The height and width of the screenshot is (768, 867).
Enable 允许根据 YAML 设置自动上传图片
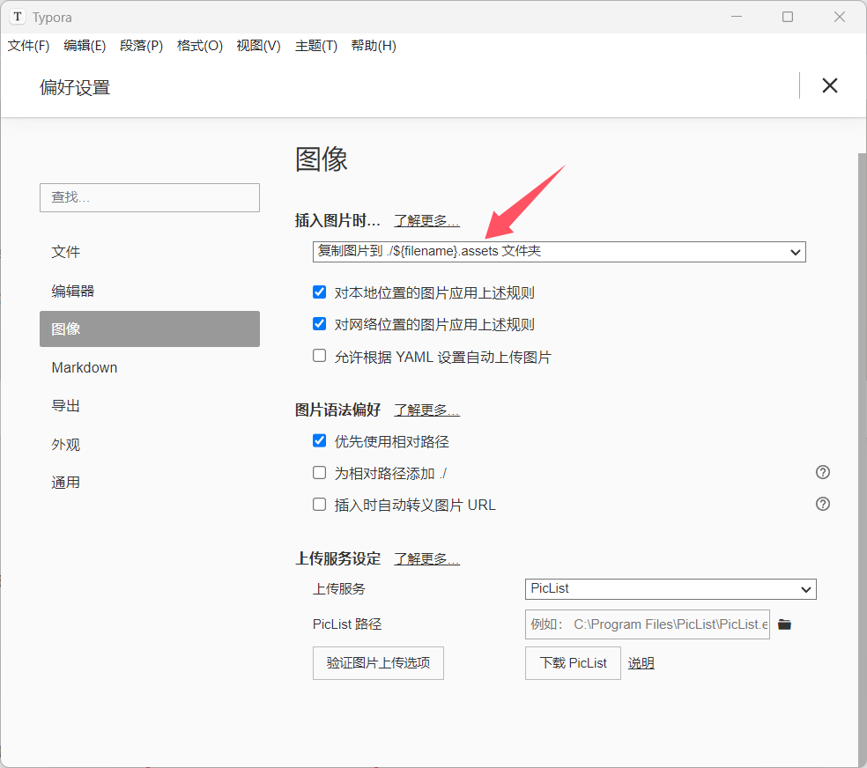point(319,355)
